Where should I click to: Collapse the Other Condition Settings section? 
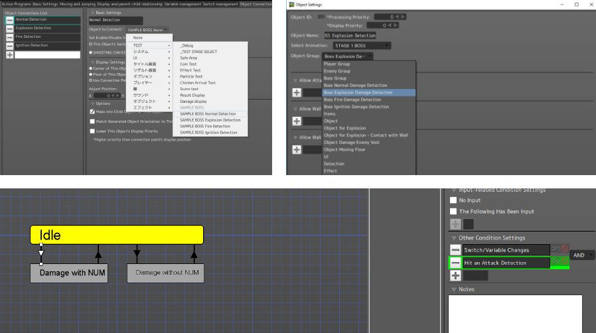pyautogui.click(x=453, y=237)
